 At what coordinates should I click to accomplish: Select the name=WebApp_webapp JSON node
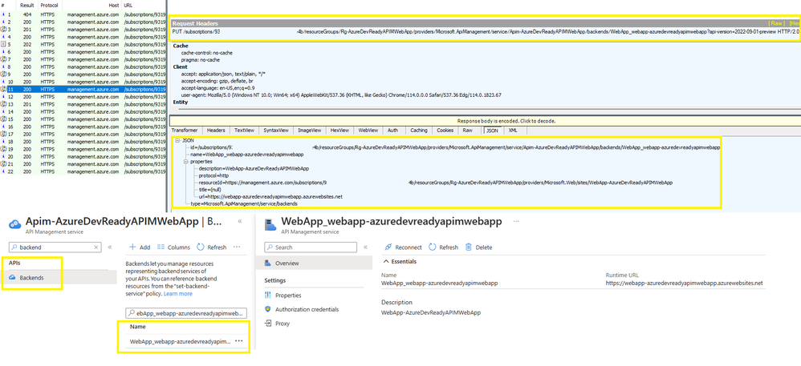click(246, 154)
